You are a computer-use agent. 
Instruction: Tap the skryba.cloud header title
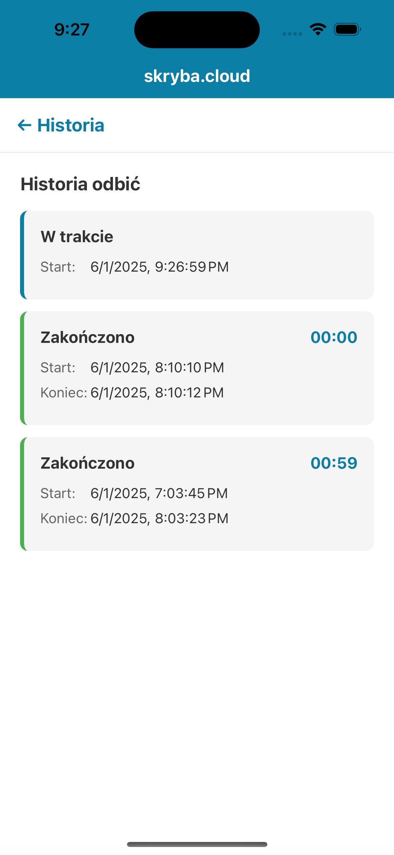[x=197, y=76]
